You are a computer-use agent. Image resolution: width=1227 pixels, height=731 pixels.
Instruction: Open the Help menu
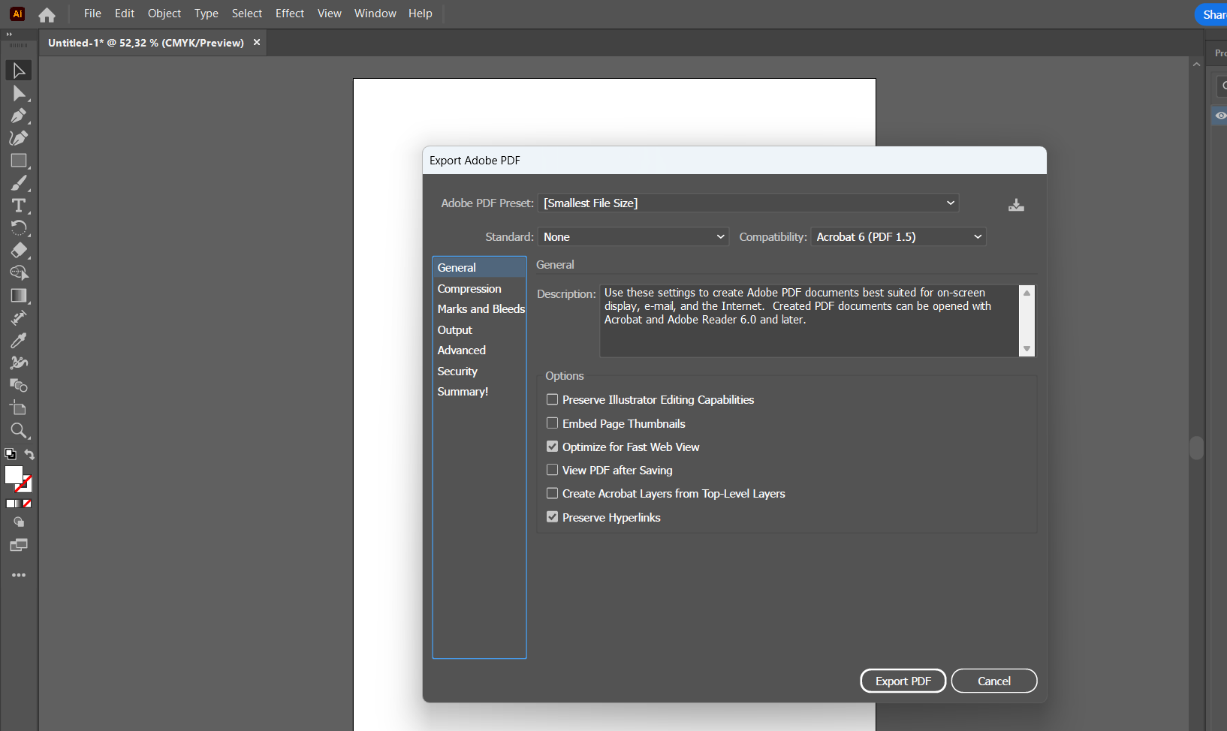pos(421,14)
